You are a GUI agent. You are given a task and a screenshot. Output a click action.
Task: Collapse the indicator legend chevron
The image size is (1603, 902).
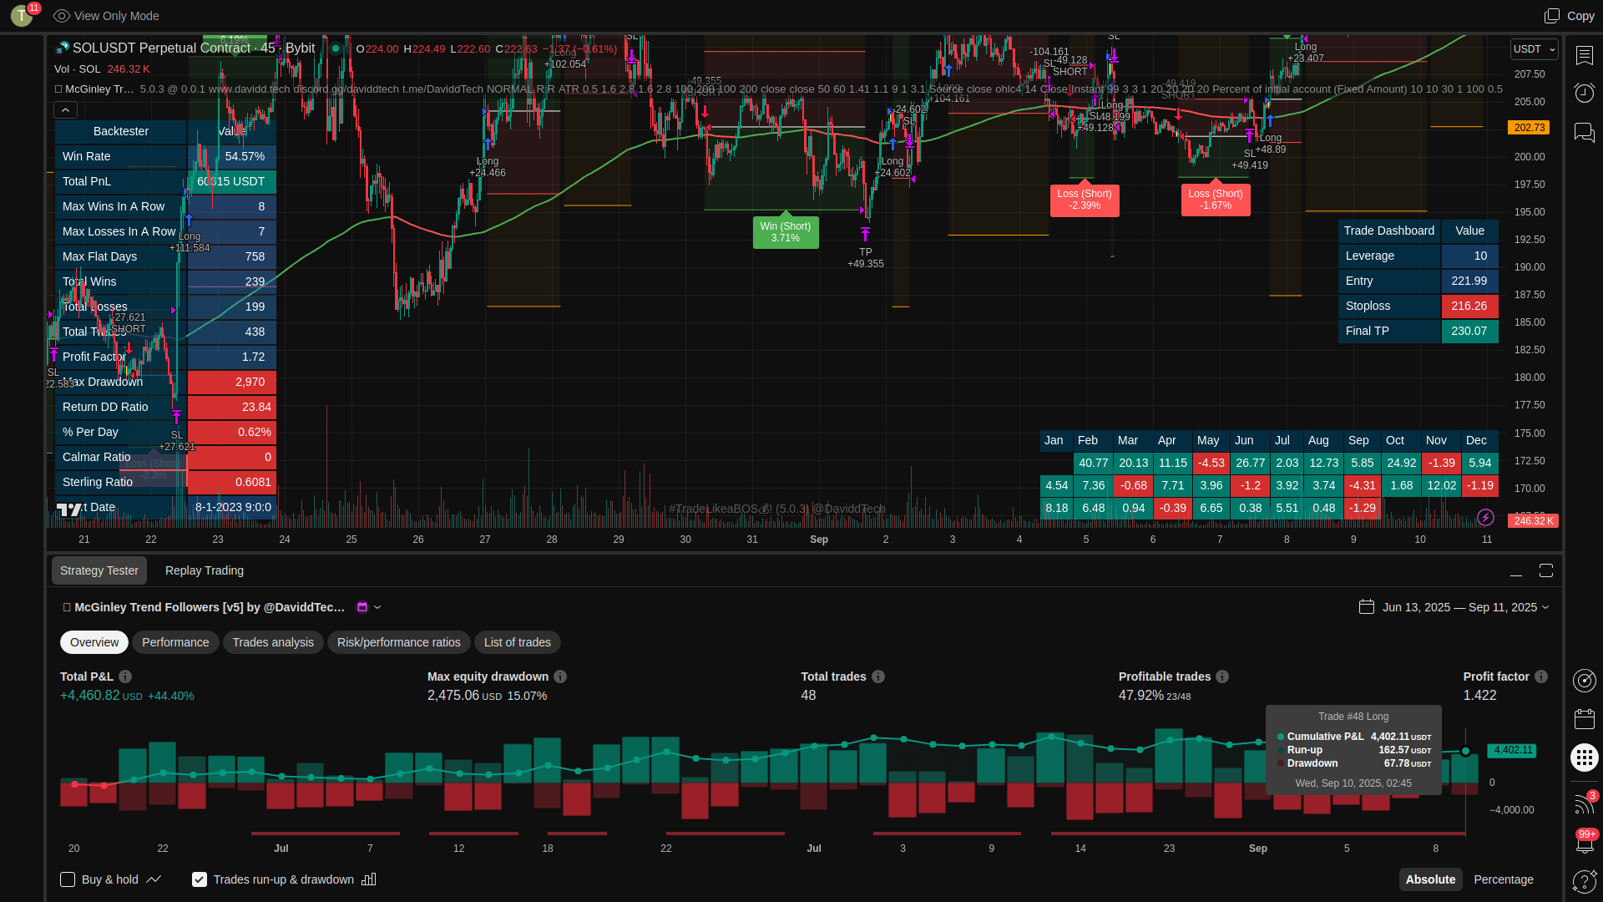[x=65, y=109]
